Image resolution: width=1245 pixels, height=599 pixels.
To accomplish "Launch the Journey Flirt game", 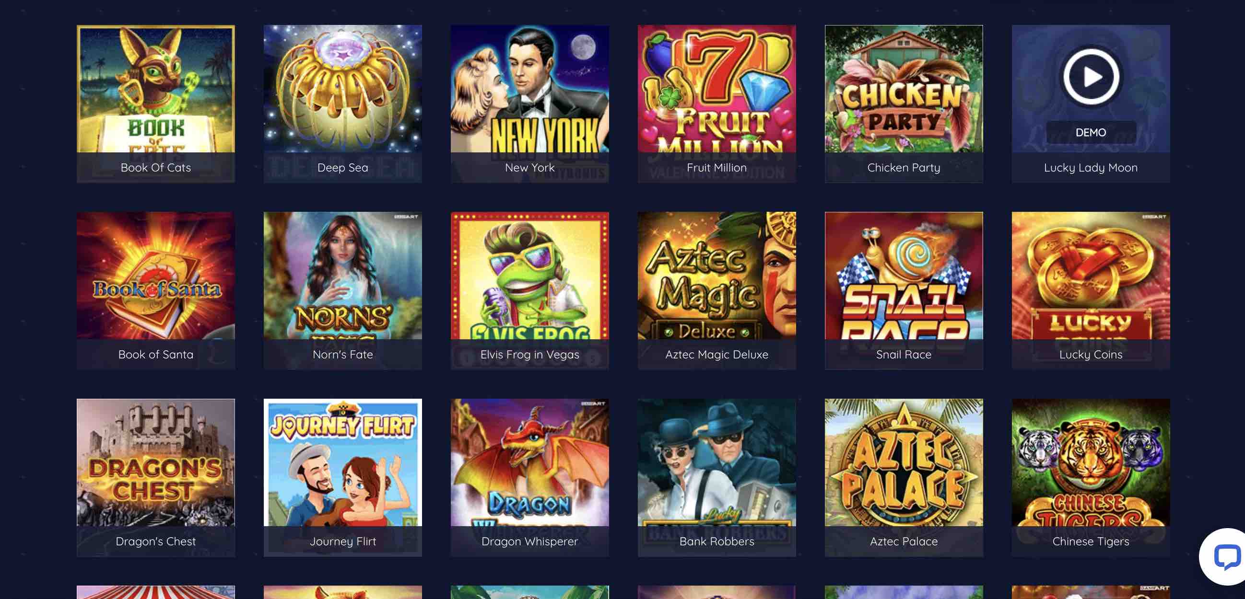I will click(x=343, y=478).
